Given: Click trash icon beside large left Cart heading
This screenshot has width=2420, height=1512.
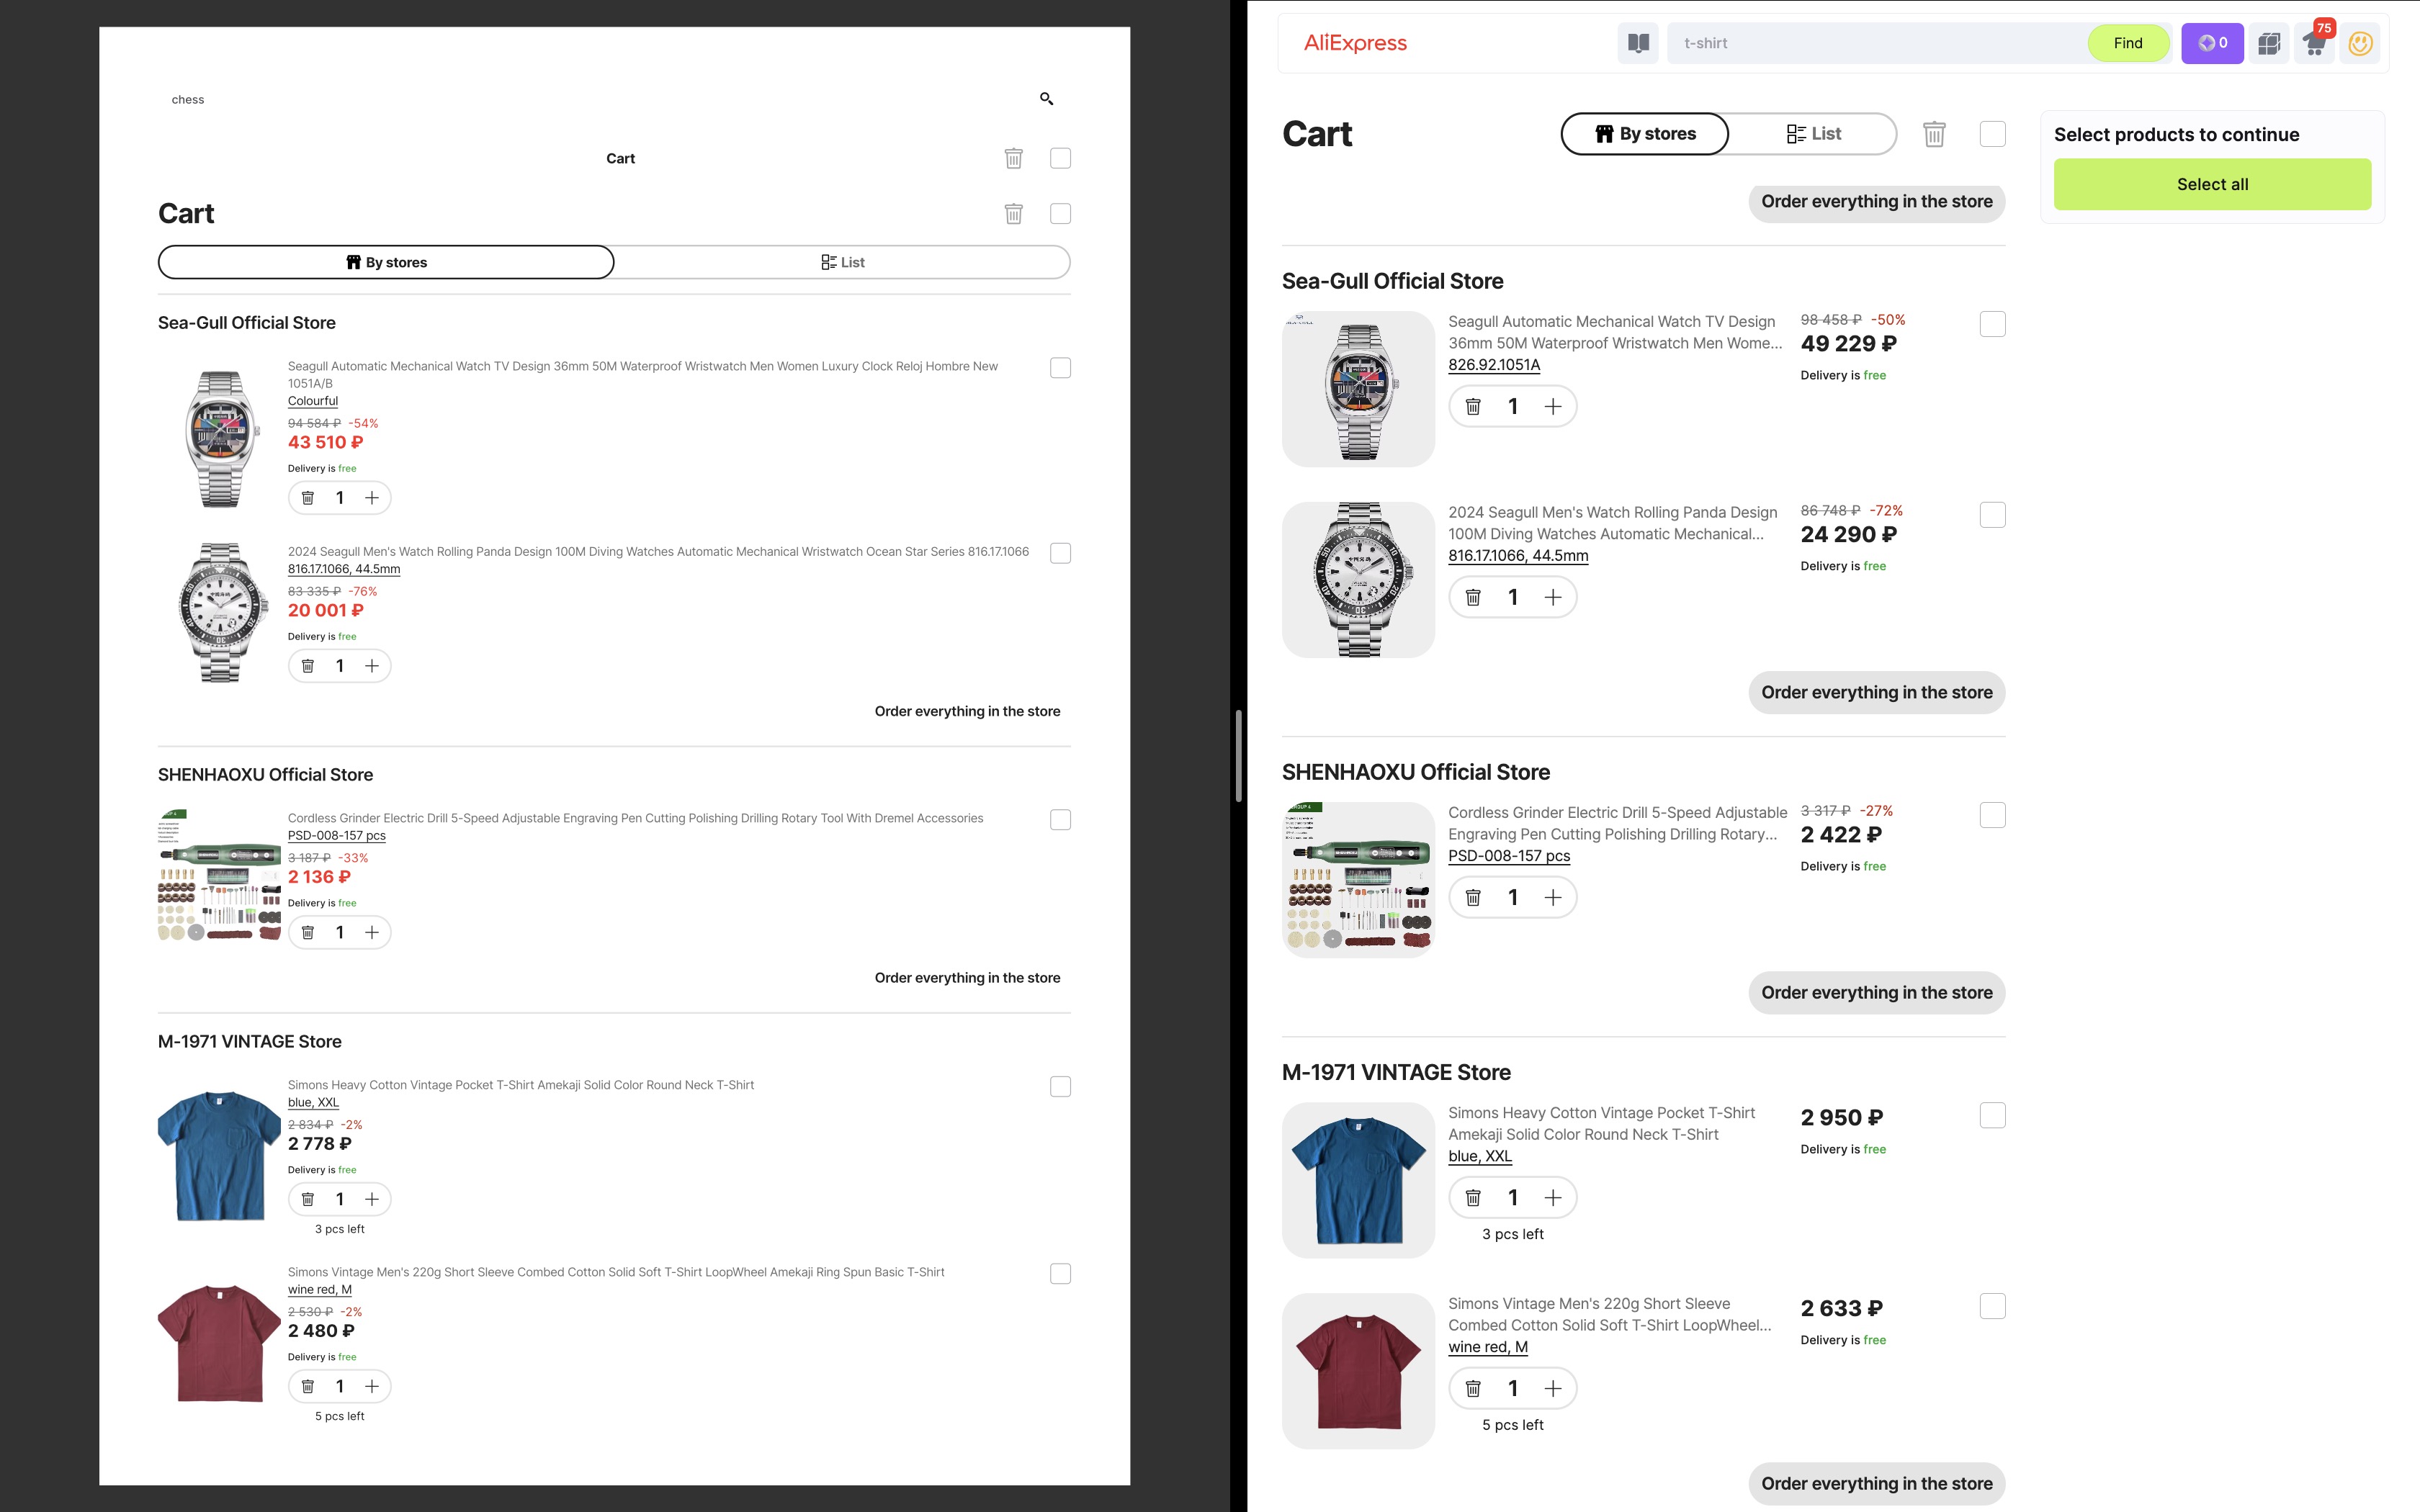Looking at the screenshot, I should [x=1013, y=214].
